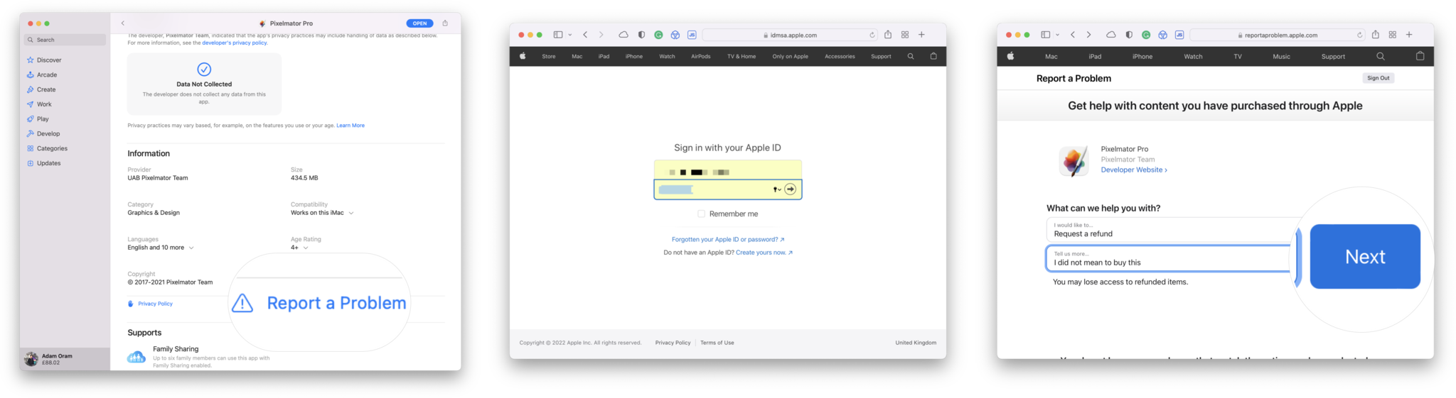Open search on the Report a Problem page
Viewport: 1456px width, 398px height.
1381,56
